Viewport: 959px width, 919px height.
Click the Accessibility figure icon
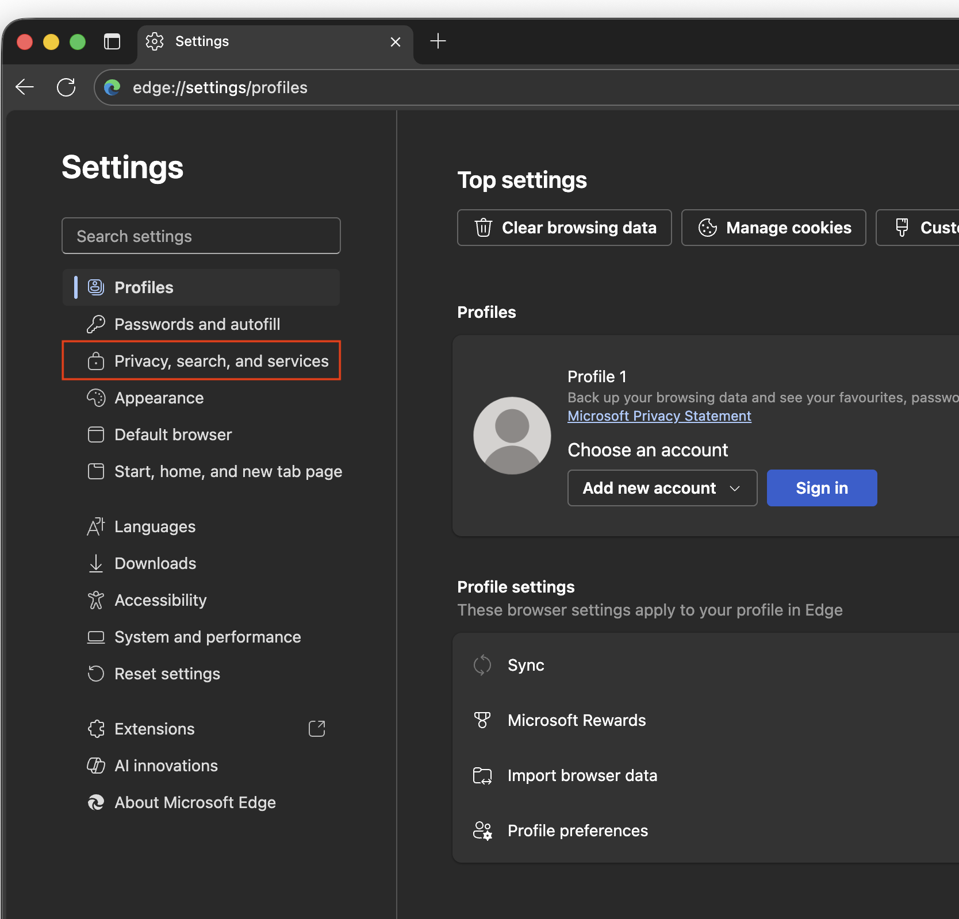96,600
